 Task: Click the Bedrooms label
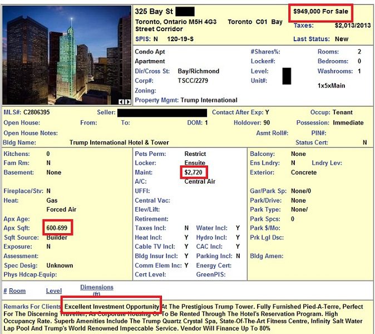click(x=333, y=61)
